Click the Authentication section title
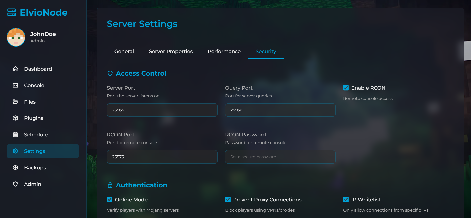This screenshot has width=471, height=218. [142, 185]
